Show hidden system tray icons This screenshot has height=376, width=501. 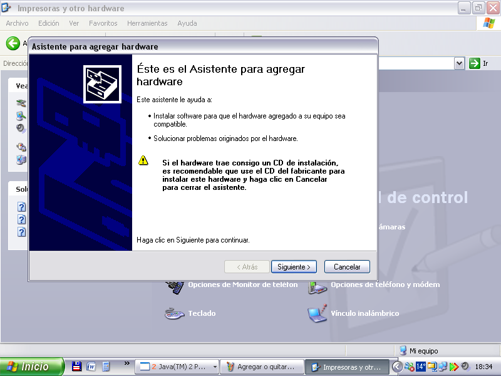click(397, 367)
